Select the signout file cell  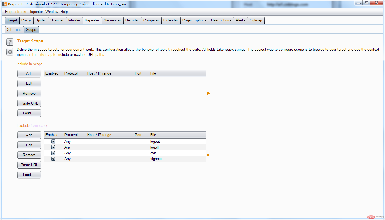pyautogui.click(x=177, y=159)
